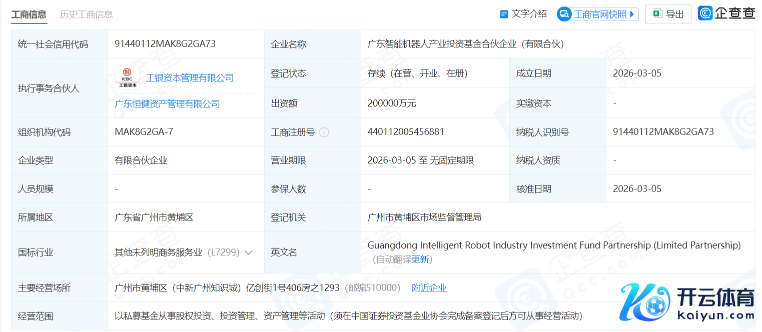Click the 企查查 logo
The width and height of the screenshot is (762, 332).
[726, 13]
